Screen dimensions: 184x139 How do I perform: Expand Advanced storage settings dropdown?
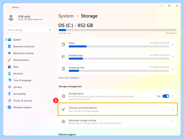tap(173, 122)
